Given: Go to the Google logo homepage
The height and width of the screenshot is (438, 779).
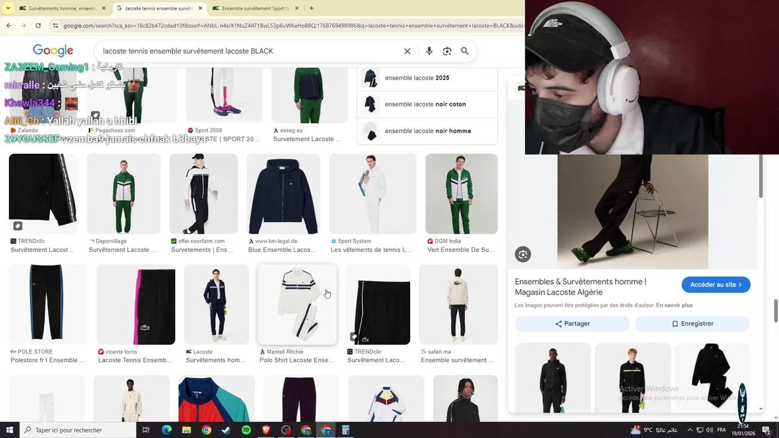Looking at the screenshot, I should pos(53,51).
